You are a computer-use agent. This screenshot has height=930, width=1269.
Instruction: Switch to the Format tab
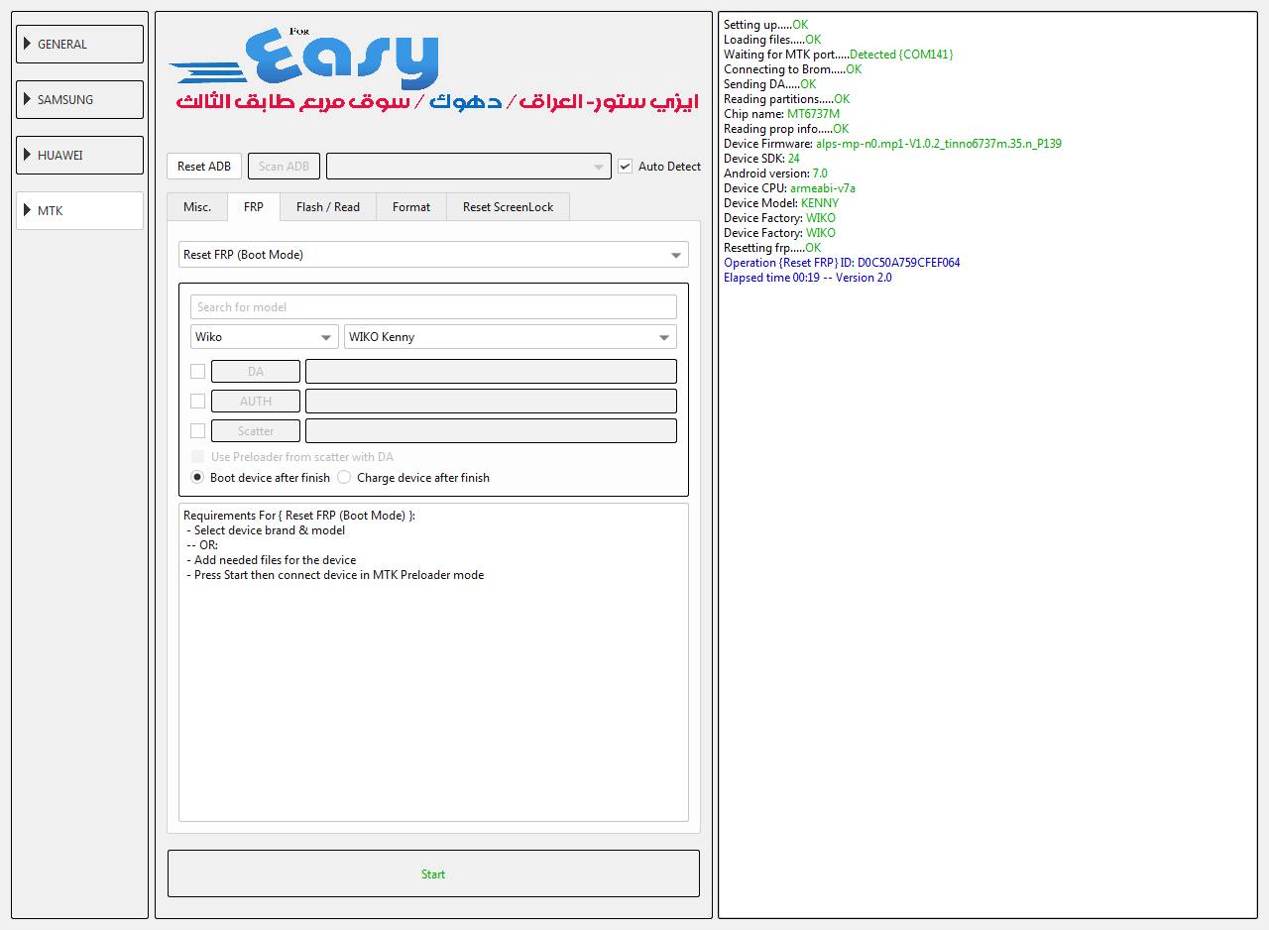coord(411,207)
